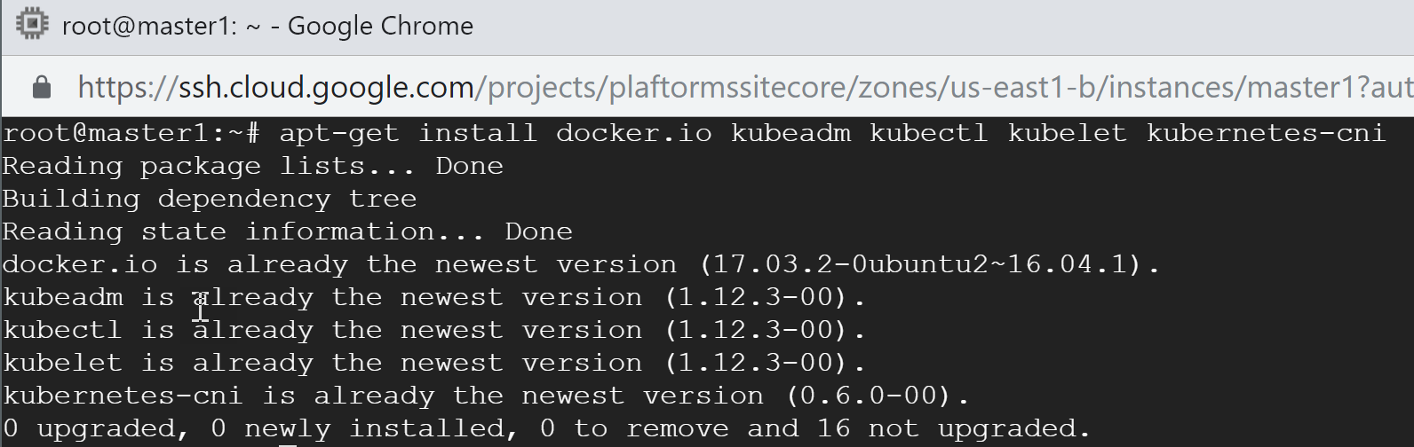Click the padlock icon beside the URL
The height and width of the screenshot is (447, 1414).
41,88
